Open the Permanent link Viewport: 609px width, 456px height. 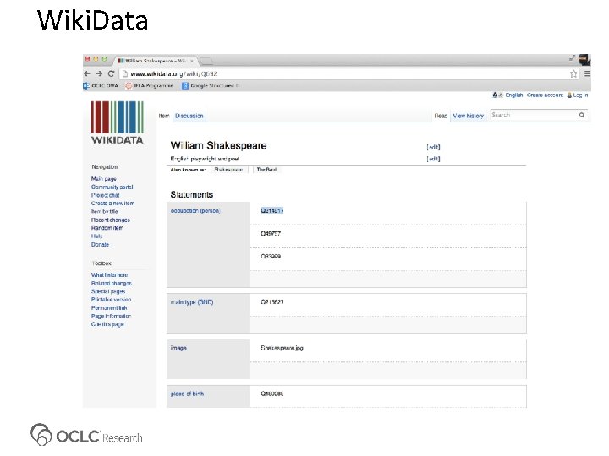point(109,308)
